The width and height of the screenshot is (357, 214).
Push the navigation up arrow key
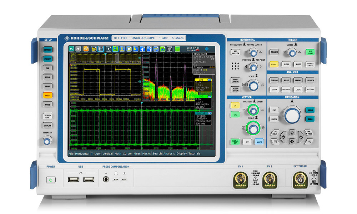(292, 133)
